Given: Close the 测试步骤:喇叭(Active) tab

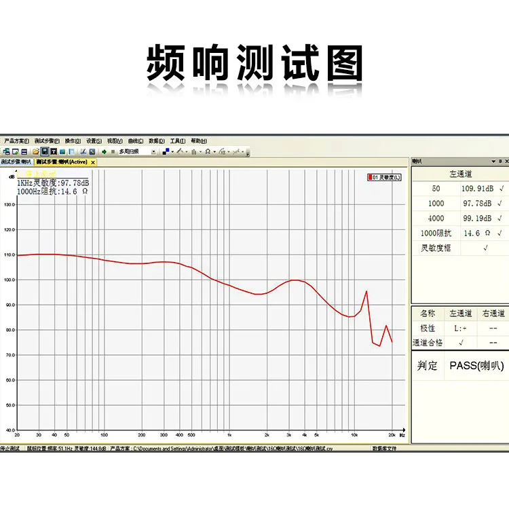Looking at the screenshot, I should tap(93, 162).
